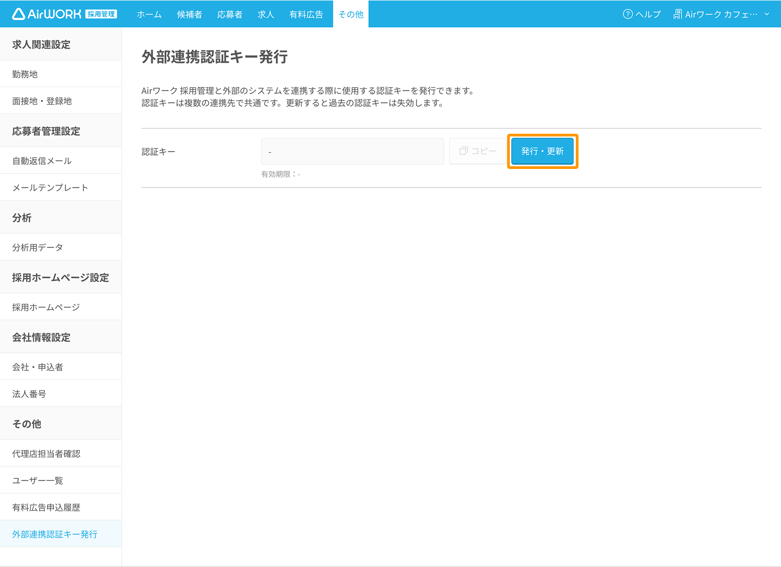Open the 候補者 tab

(189, 14)
